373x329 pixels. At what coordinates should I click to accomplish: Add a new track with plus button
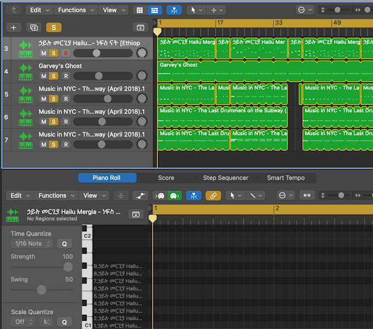(x=14, y=27)
